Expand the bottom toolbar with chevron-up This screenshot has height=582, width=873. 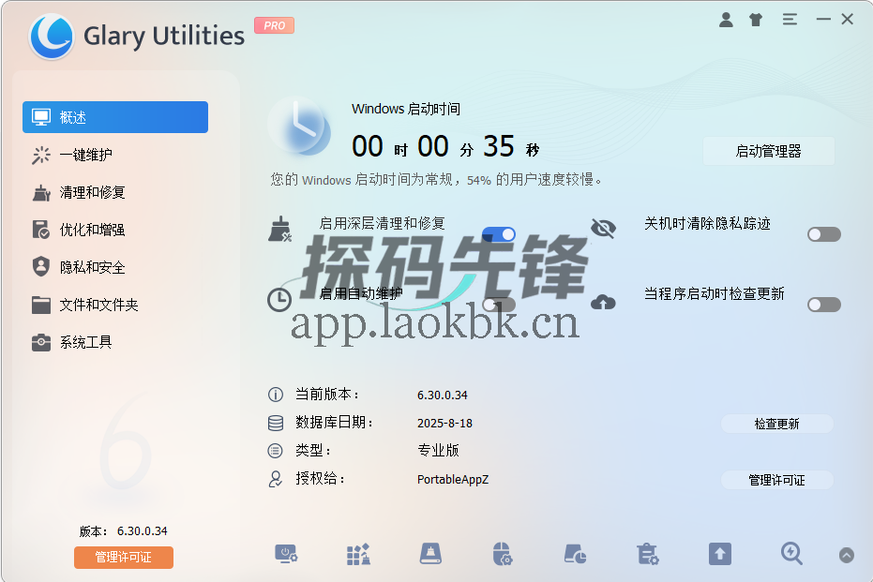point(846,555)
